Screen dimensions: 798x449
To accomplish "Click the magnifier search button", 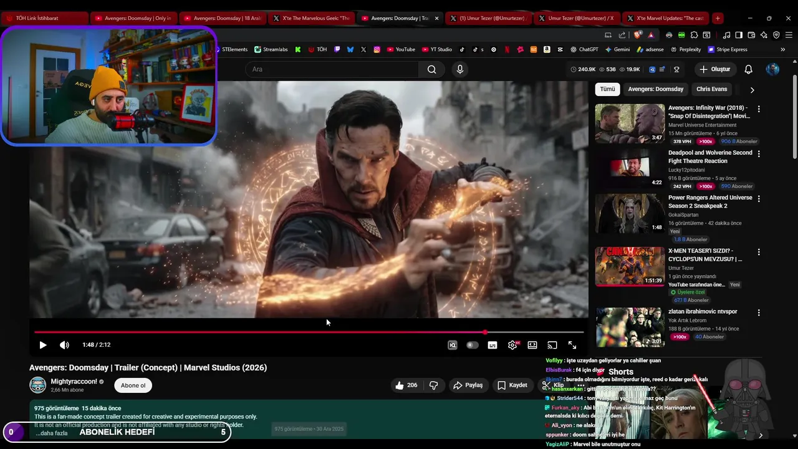I will 431,69.
